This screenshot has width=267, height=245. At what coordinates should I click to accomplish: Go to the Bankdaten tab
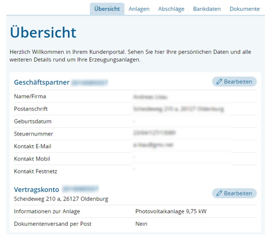pyautogui.click(x=207, y=9)
